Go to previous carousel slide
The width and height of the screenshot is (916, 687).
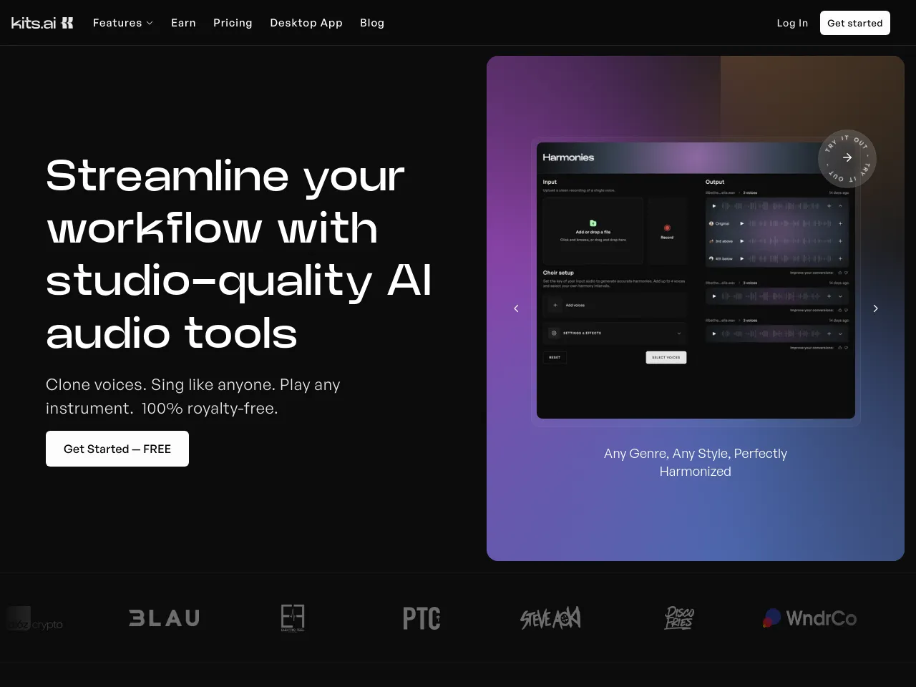pos(516,308)
